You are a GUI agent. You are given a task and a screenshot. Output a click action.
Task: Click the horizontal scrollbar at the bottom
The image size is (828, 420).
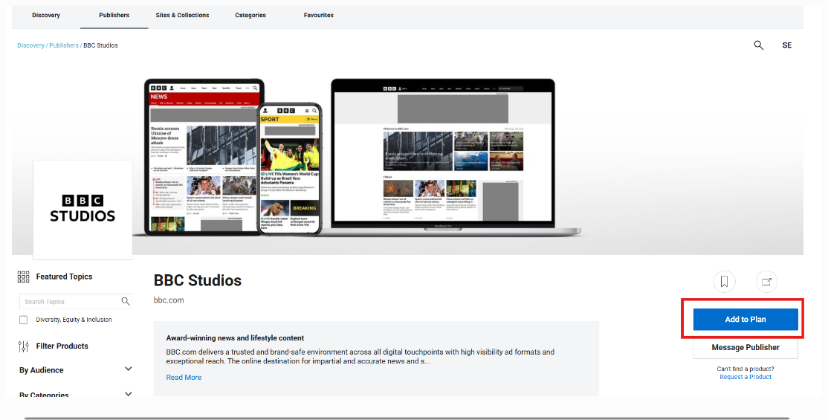coord(406,418)
